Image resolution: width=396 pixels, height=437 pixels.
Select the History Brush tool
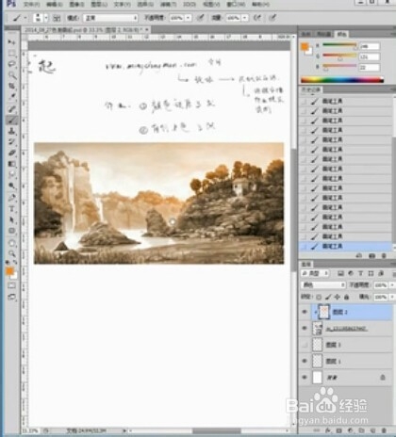(11, 142)
